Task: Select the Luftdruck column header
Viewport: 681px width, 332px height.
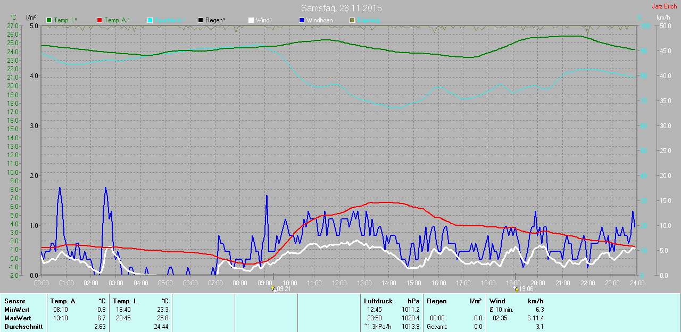Action: click(378, 301)
